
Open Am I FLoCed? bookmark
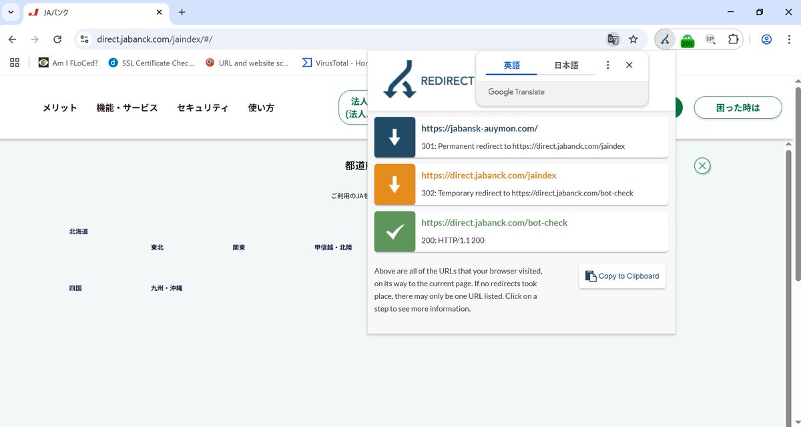[68, 63]
